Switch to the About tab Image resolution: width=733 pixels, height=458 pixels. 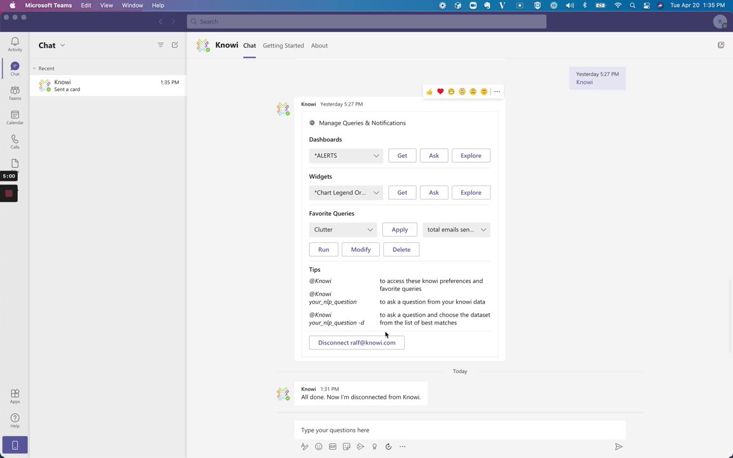319,45
